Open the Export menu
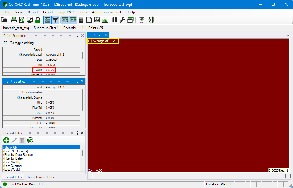This screenshot has width=293, height=188. point(48,12)
